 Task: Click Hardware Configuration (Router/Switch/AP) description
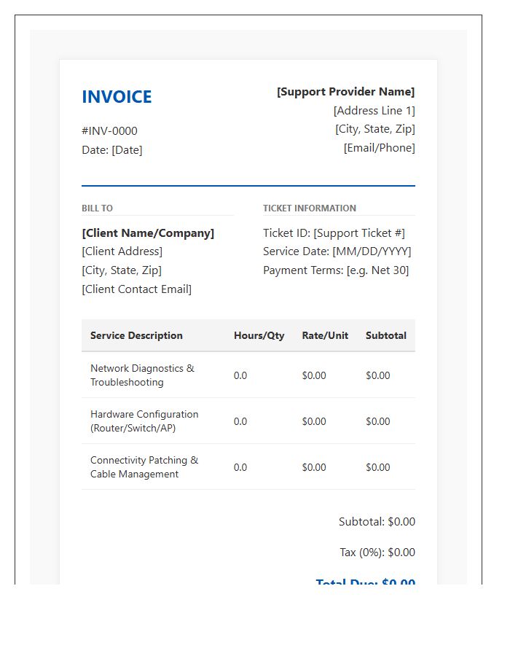144,421
